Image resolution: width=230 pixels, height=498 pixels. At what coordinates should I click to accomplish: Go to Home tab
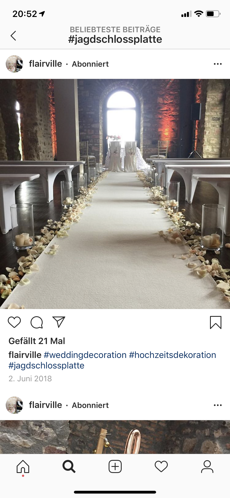[x=23, y=467]
